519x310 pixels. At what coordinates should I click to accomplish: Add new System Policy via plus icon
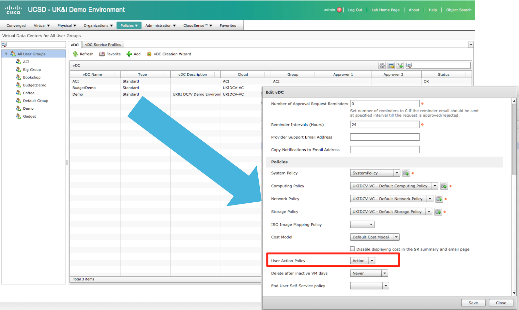click(x=406, y=173)
